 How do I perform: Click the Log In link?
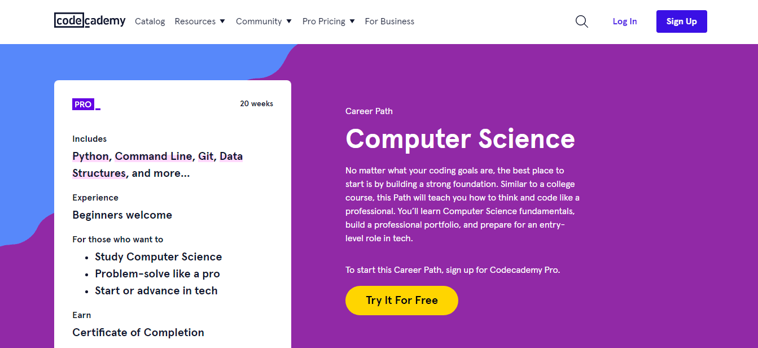624,21
